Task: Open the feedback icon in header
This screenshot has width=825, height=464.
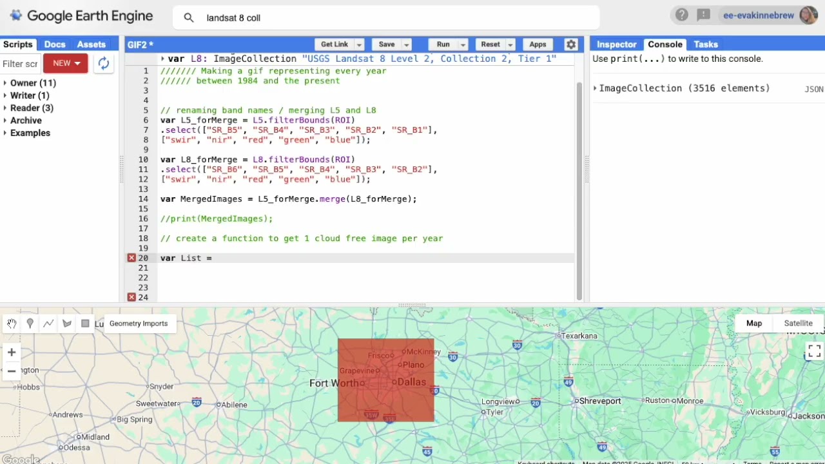Action: [x=703, y=15]
